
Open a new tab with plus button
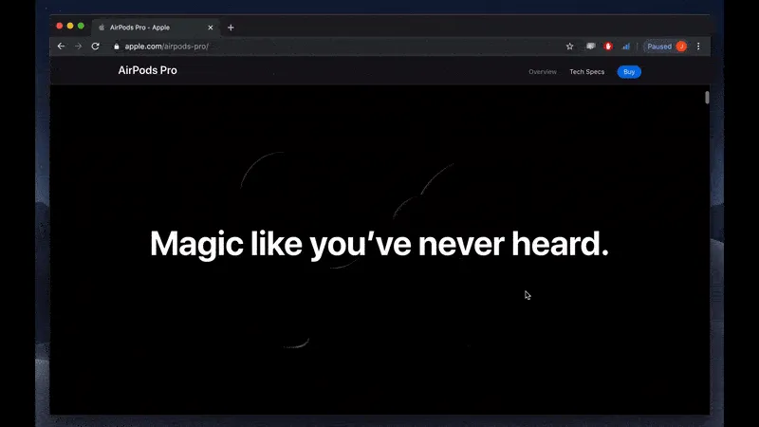coord(231,28)
